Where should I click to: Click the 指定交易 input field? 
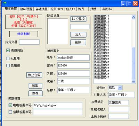pos(29,42)
